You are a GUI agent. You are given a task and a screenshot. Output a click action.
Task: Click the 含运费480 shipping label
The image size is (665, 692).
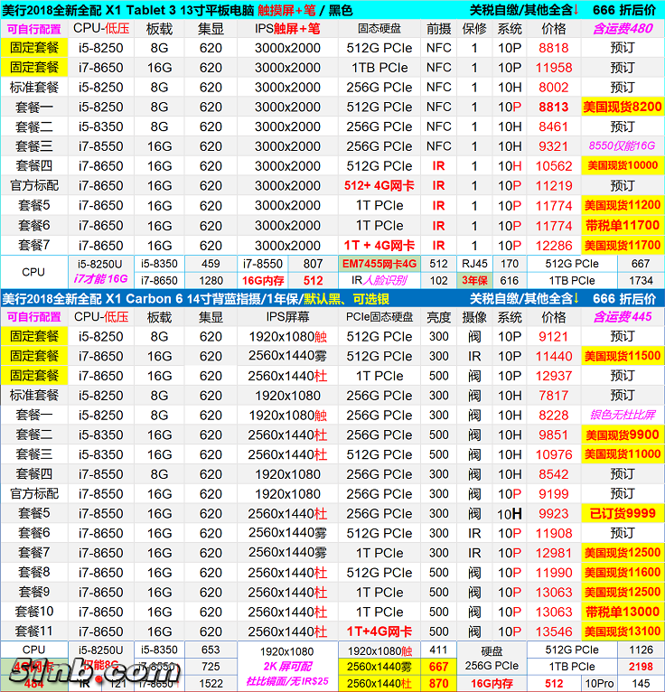point(622,28)
